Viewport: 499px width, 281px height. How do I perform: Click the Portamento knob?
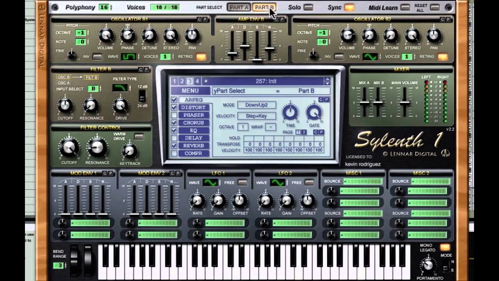[428, 266]
